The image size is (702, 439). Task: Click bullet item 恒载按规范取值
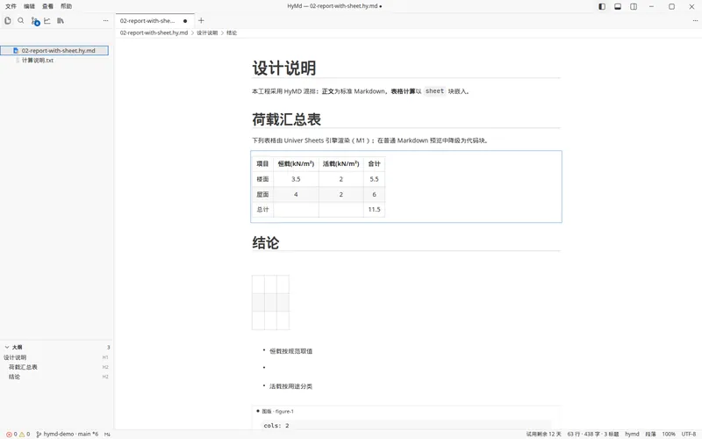(291, 351)
